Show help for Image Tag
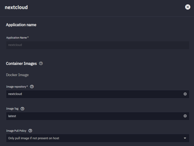This screenshot has width=194, height=146. [22, 109]
